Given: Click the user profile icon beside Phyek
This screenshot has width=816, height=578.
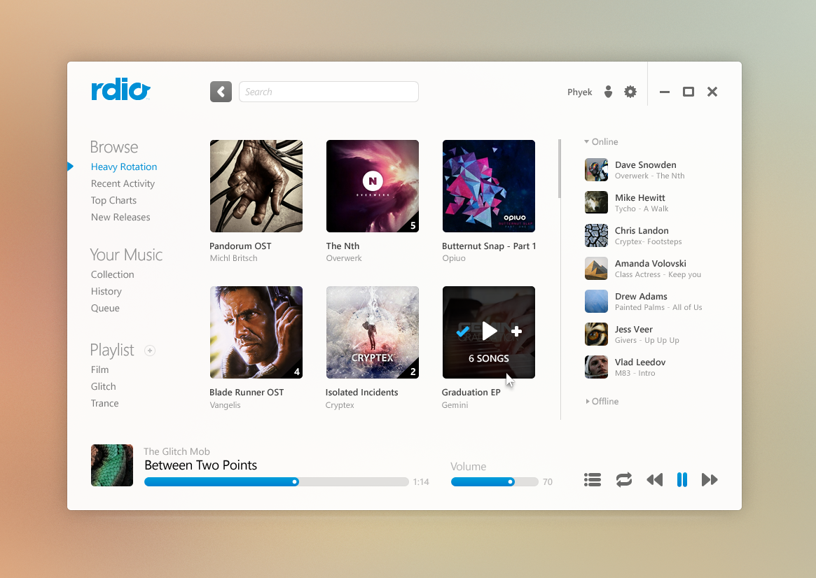Looking at the screenshot, I should tap(608, 92).
